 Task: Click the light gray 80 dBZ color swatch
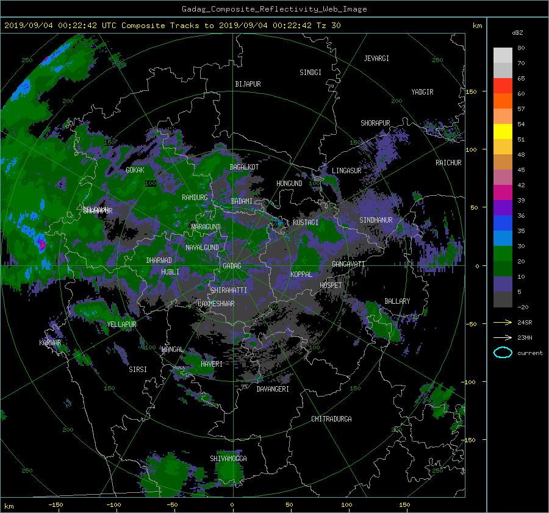tap(503, 55)
